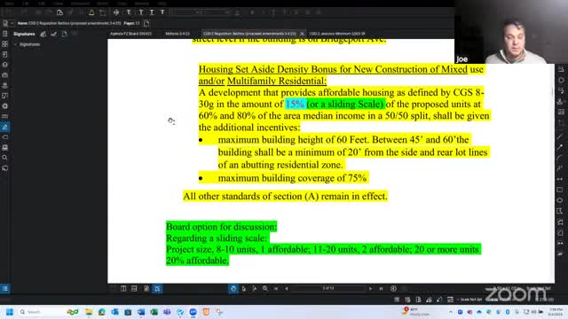Toggle the snap icon left of Scale Not Set
The width and height of the screenshot is (568, 319).
click(x=450, y=300)
